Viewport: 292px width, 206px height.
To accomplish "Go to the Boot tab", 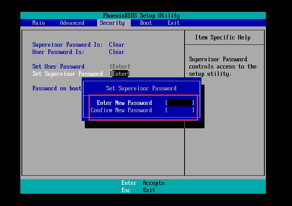I will 146,23.
